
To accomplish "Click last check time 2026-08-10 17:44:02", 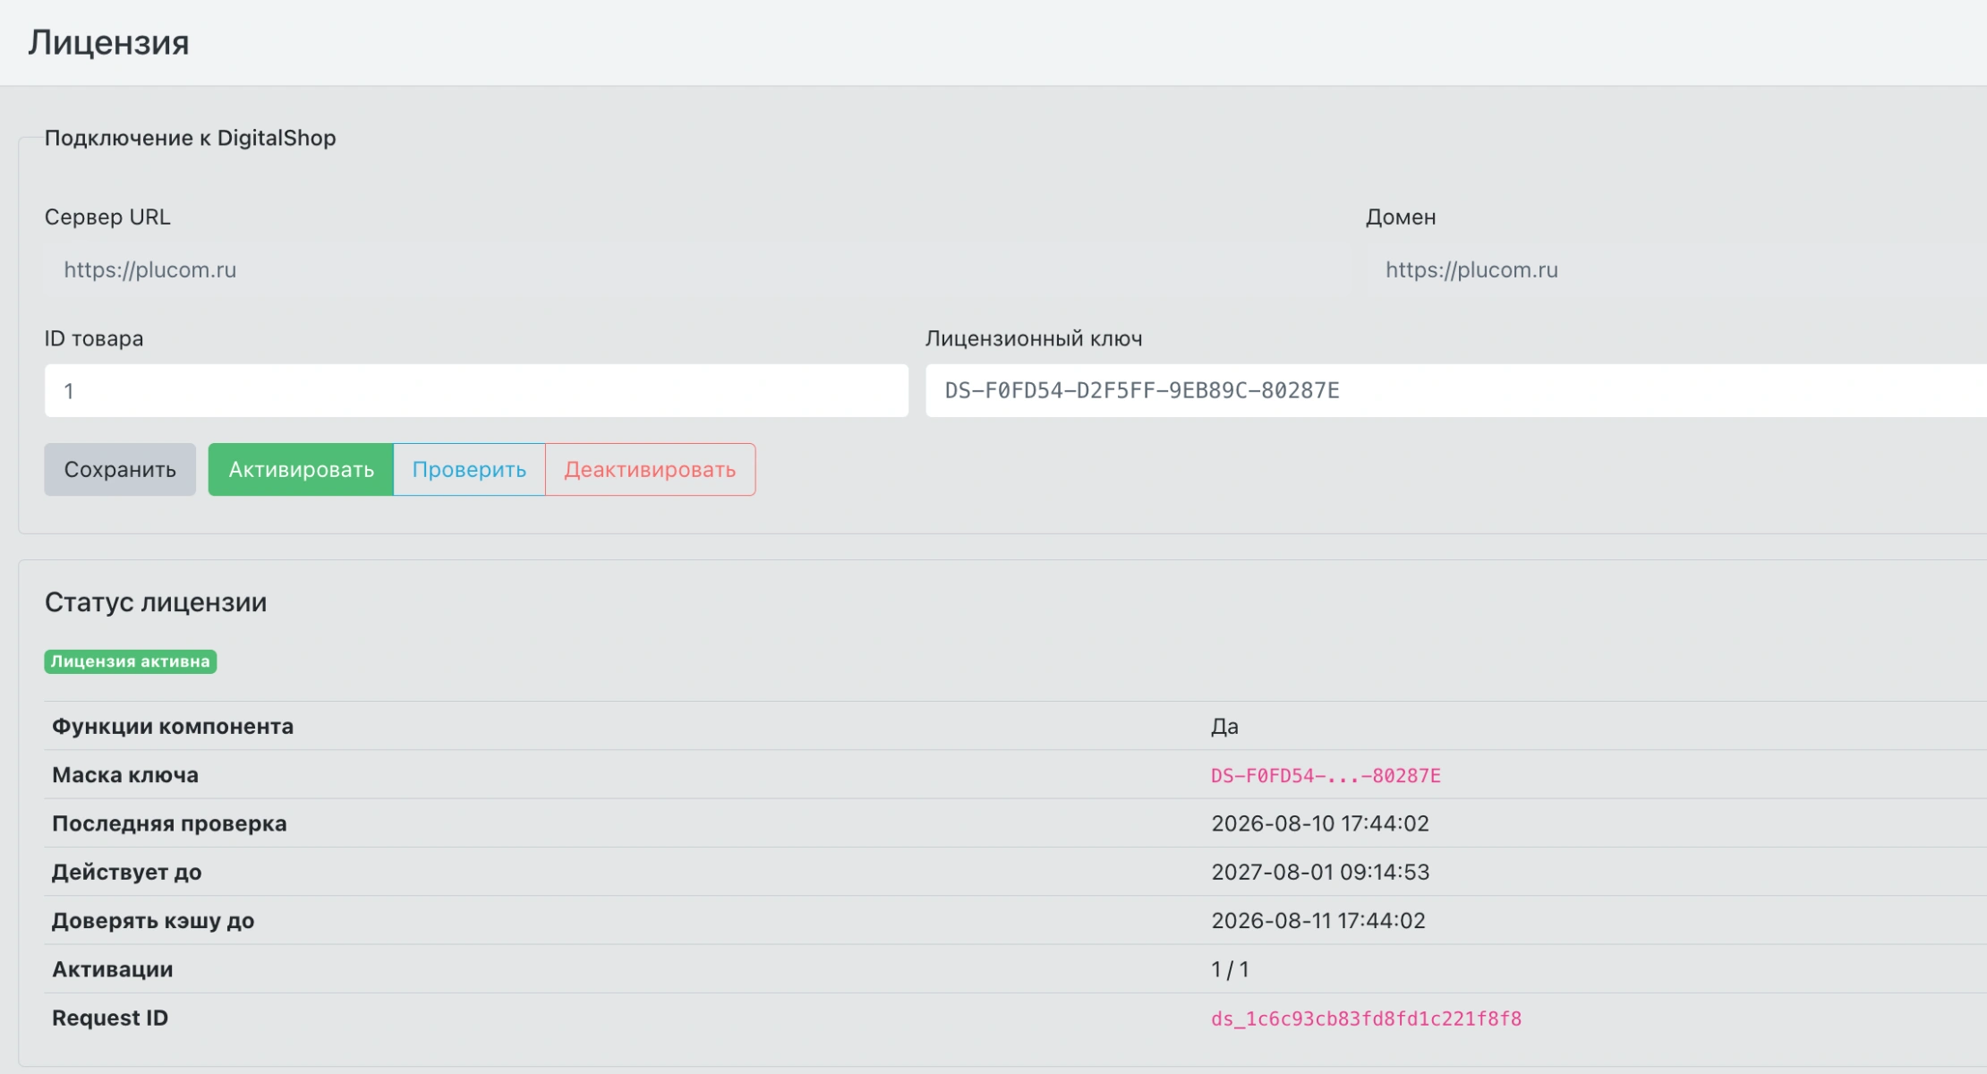I will coord(1320,823).
